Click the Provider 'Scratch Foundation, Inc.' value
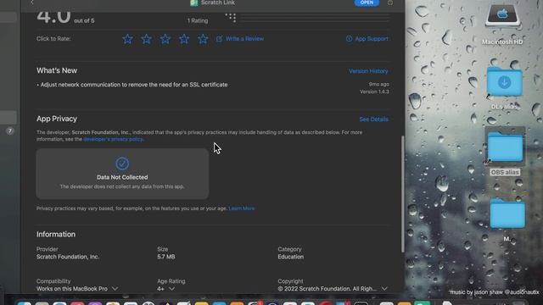The image size is (543, 305). coord(68,257)
